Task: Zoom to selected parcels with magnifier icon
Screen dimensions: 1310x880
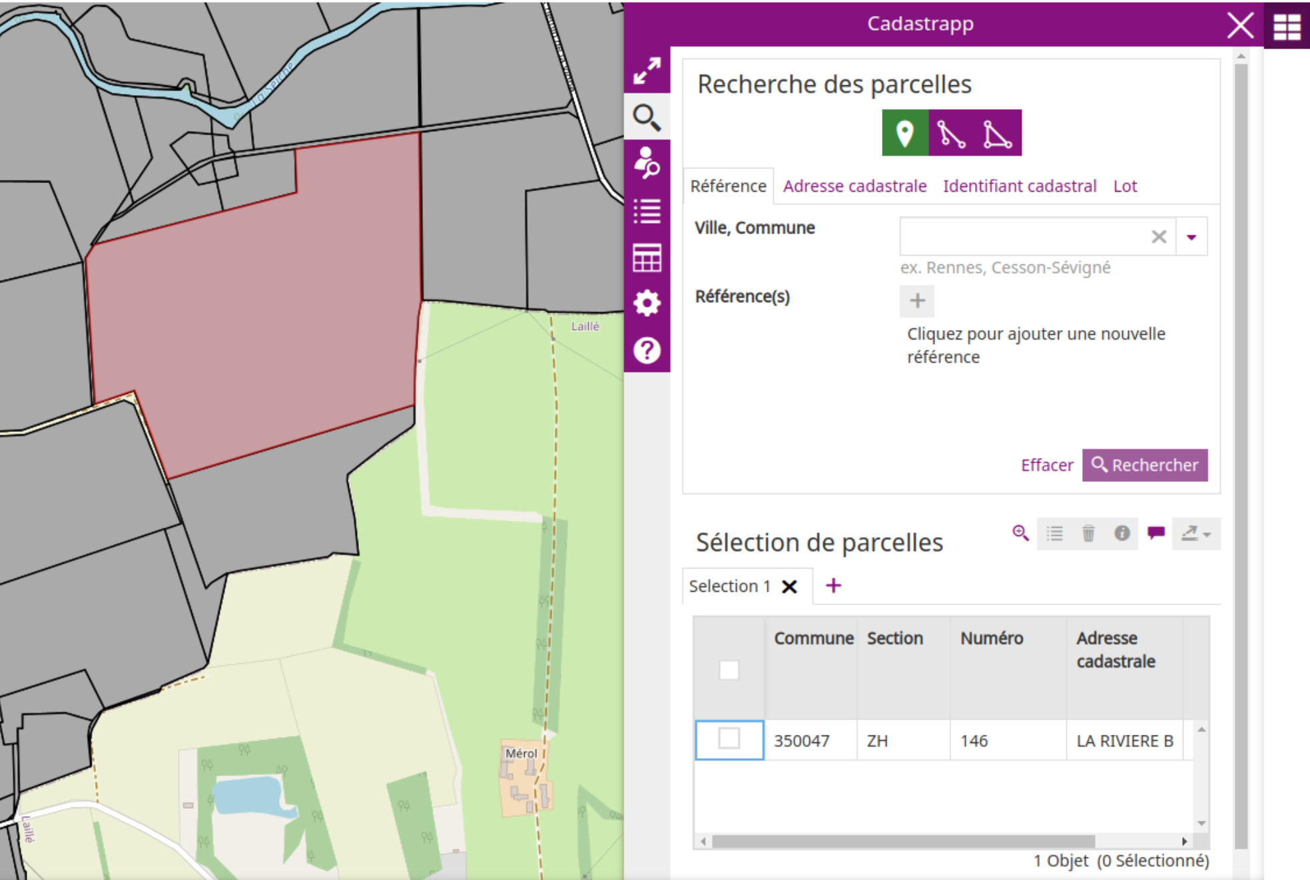Action: click(x=1020, y=533)
